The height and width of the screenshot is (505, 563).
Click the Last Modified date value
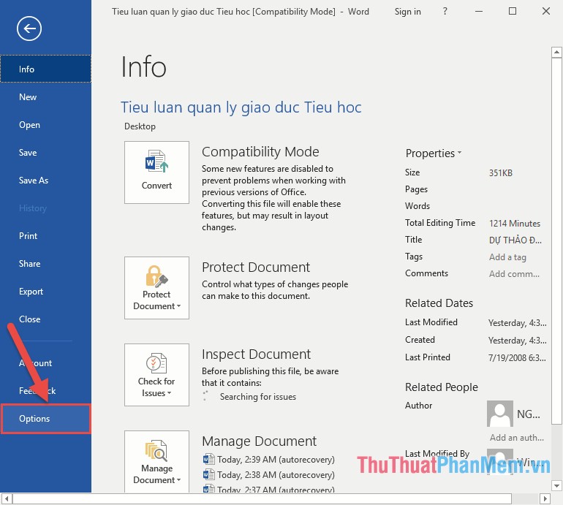[517, 323]
